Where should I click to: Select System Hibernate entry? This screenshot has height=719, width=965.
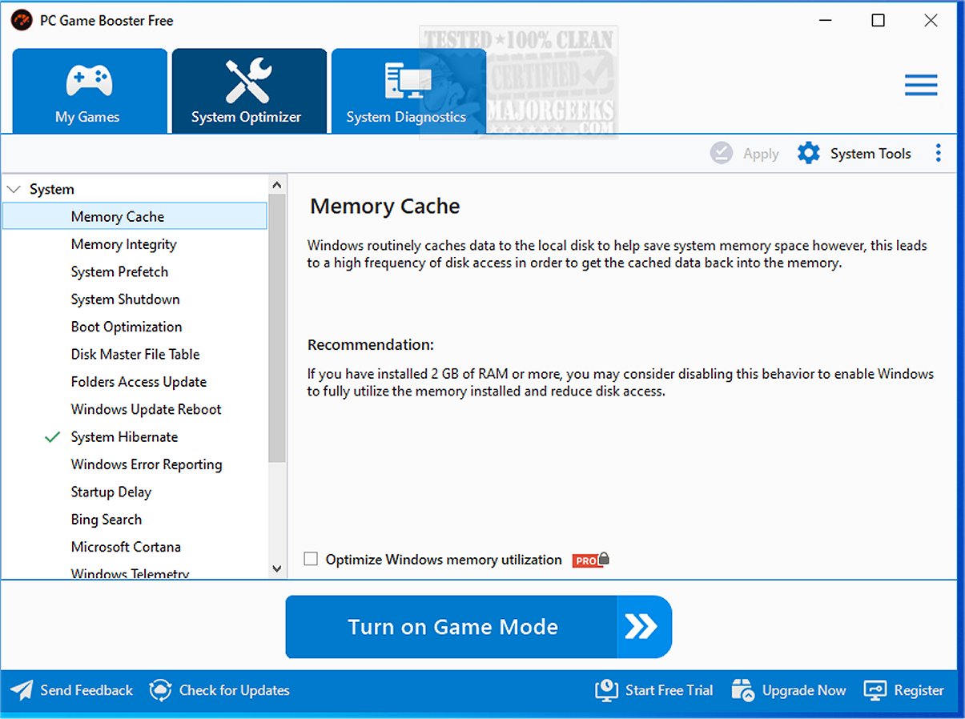(124, 437)
